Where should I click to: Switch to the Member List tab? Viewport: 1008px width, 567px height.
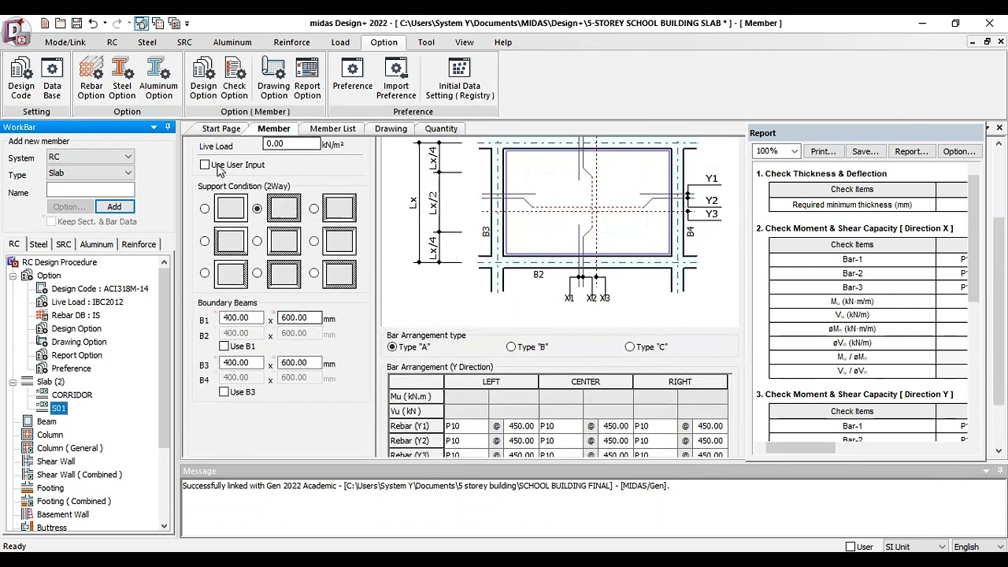(332, 128)
